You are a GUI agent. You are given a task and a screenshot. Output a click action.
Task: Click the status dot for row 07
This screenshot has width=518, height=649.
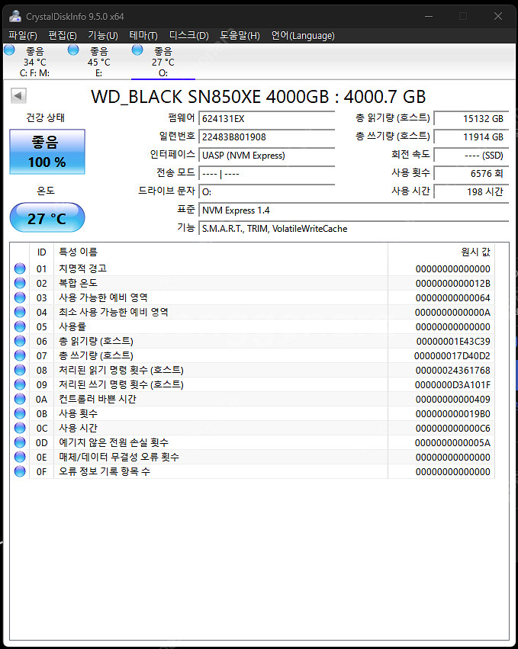(20, 355)
